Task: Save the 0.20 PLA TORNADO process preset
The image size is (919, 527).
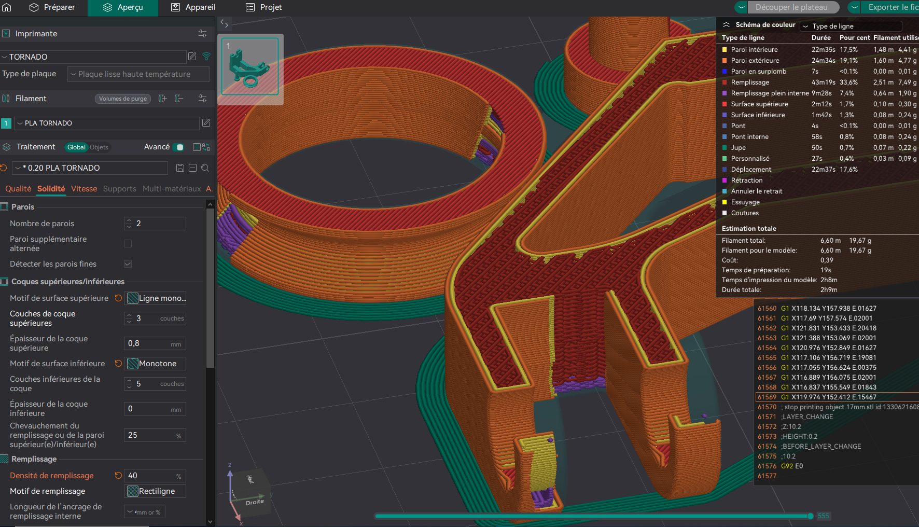Action: (180, 168)
